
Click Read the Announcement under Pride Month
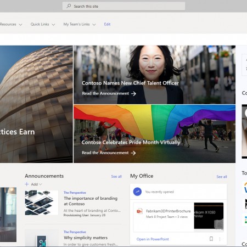pyautogui.click(x=105, y=153)
